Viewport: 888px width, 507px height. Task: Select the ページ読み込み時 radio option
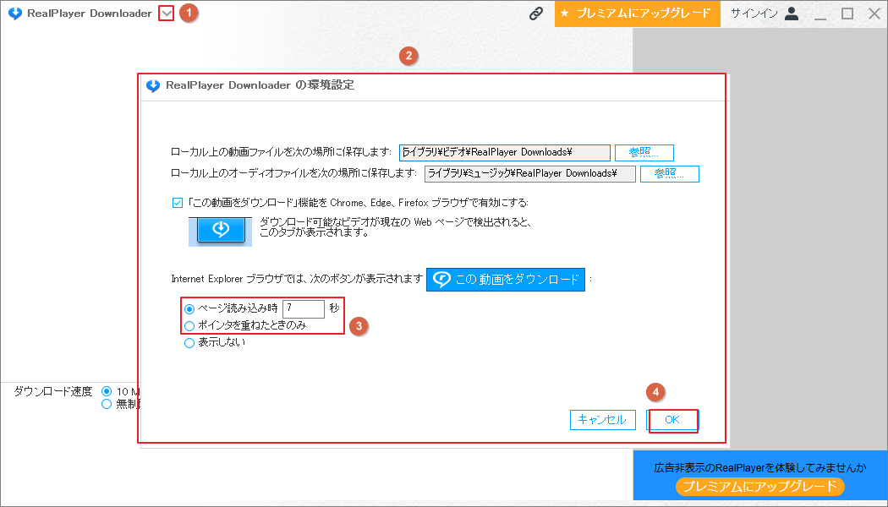[x=189, y=309]
